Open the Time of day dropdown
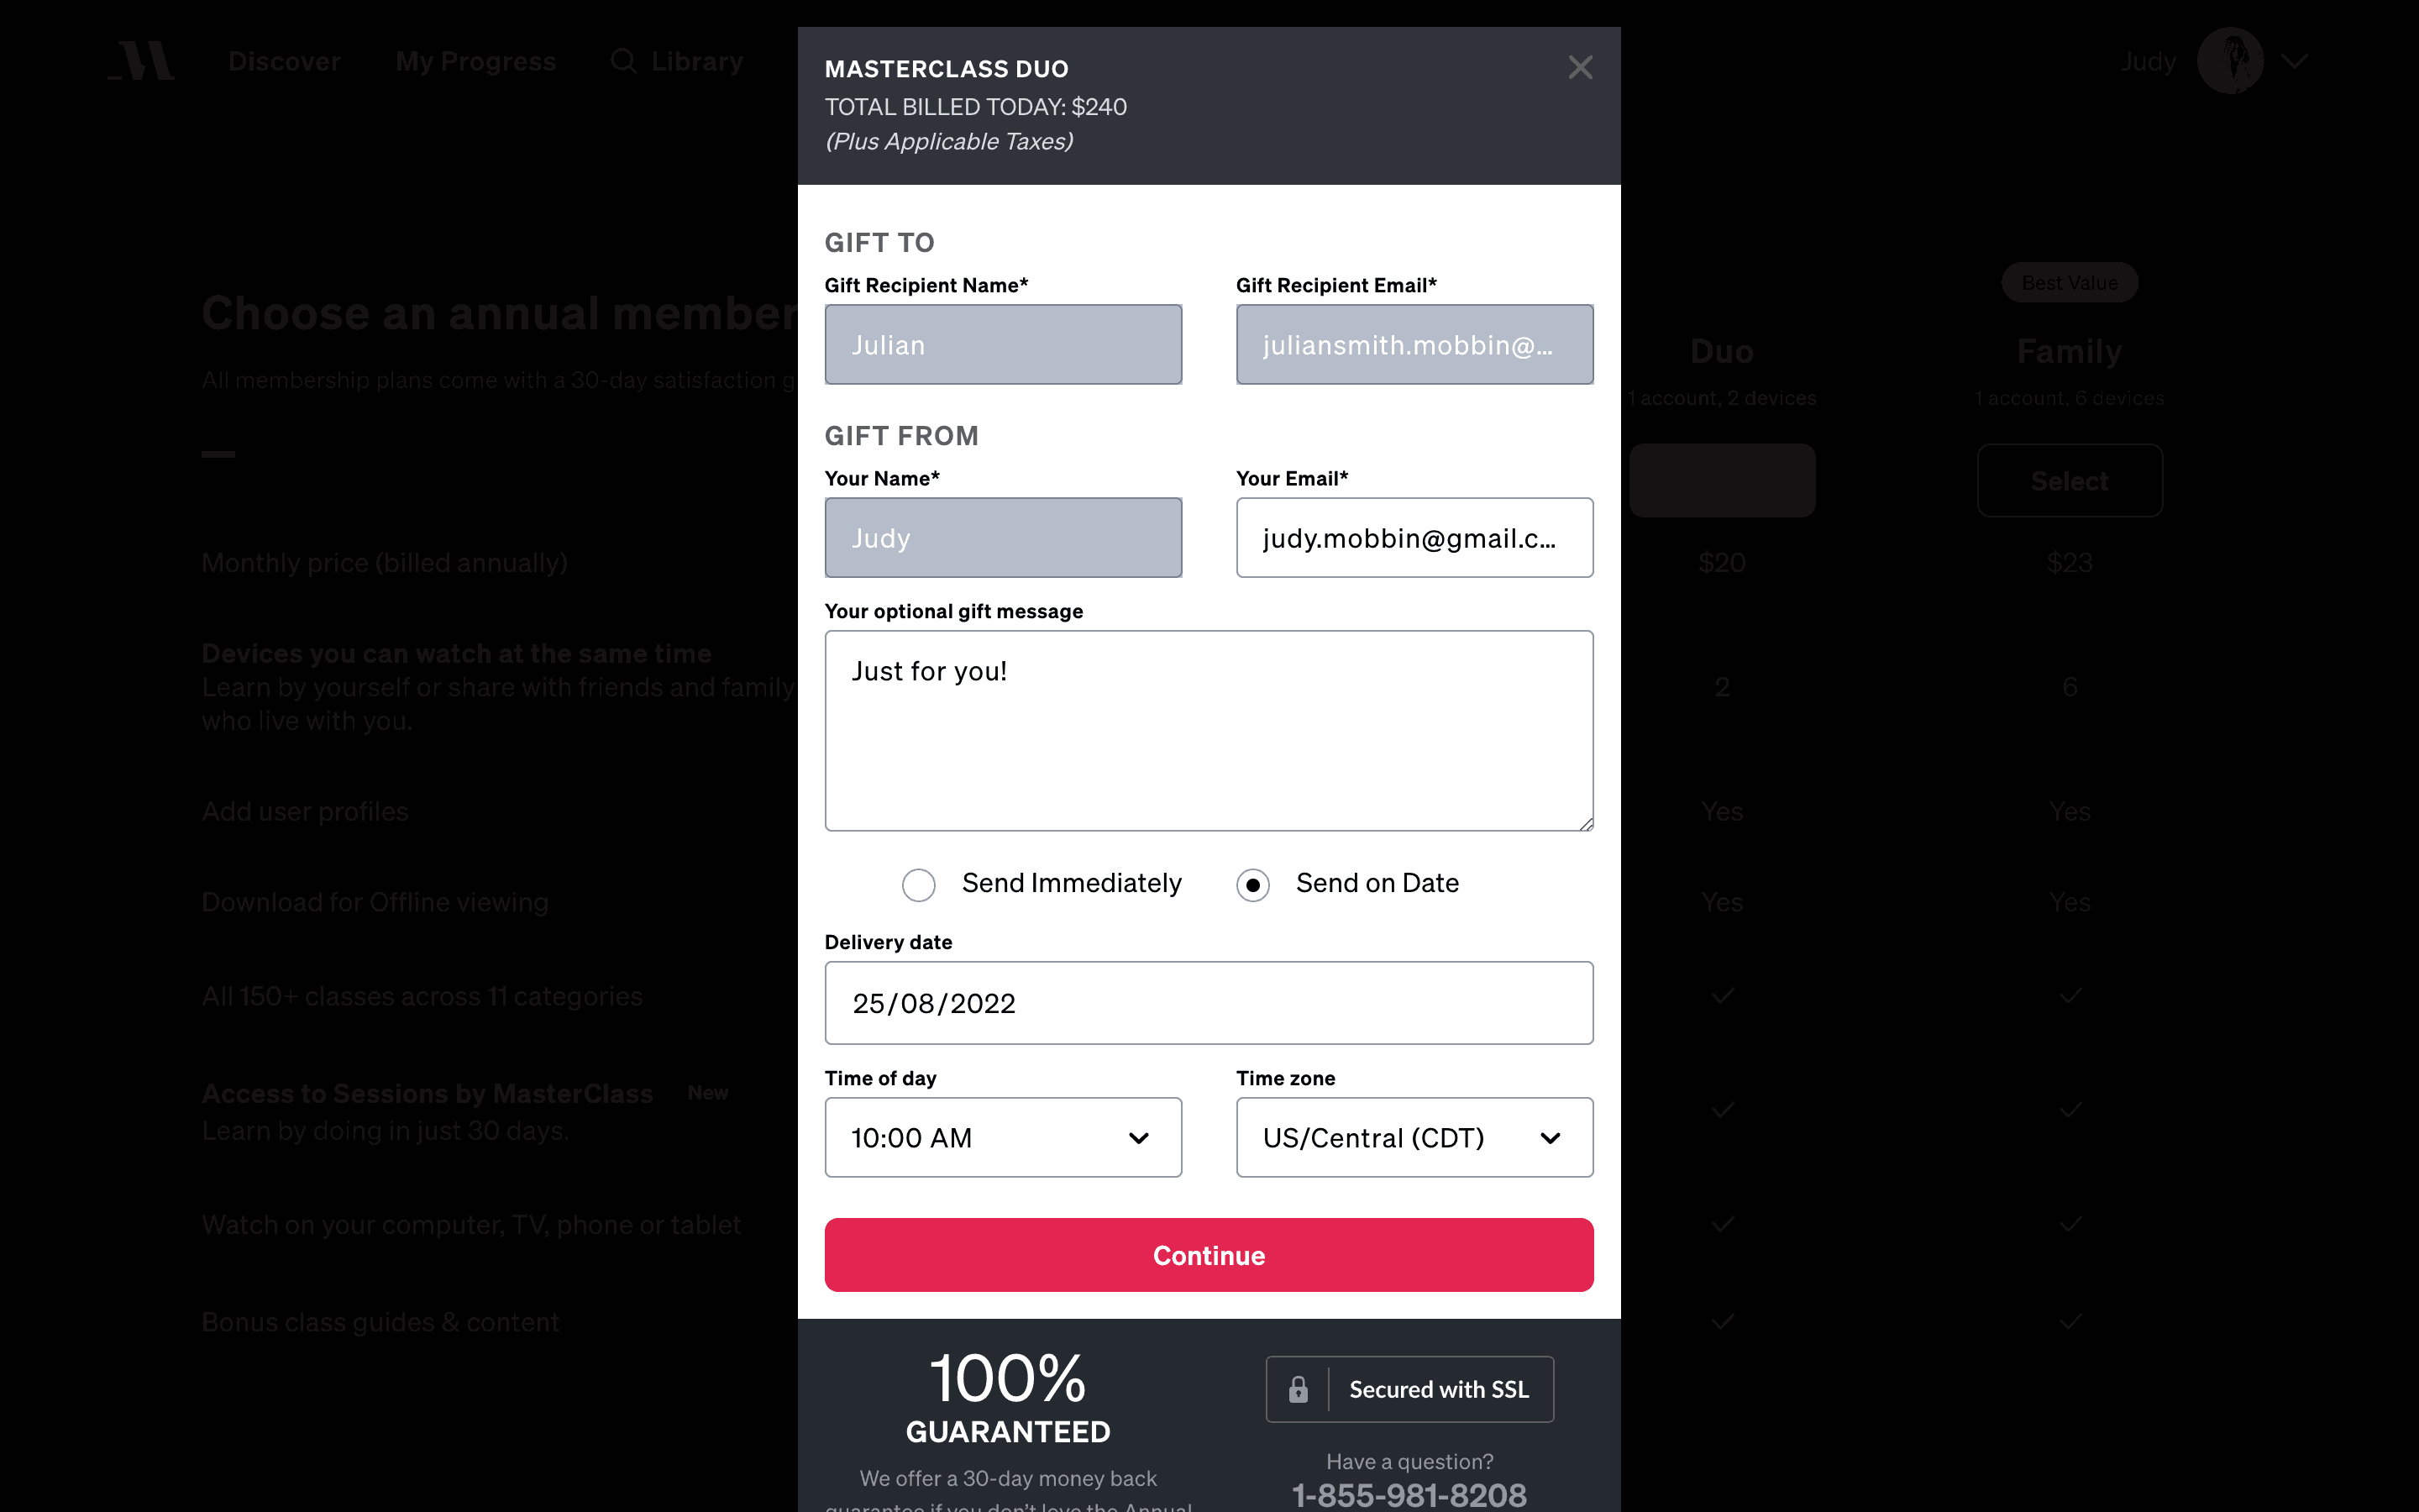Viewport: 2419px width, 1512px height. (1003, 1138)
